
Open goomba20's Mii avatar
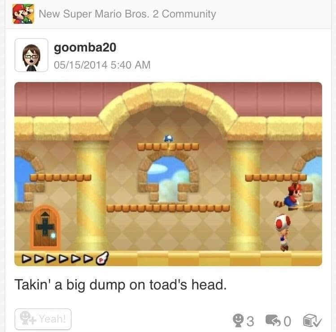tap(31, 55)
